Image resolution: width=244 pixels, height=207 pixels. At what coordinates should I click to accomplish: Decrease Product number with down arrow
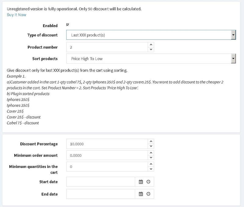pyautogui.click(x=151, y=50)
